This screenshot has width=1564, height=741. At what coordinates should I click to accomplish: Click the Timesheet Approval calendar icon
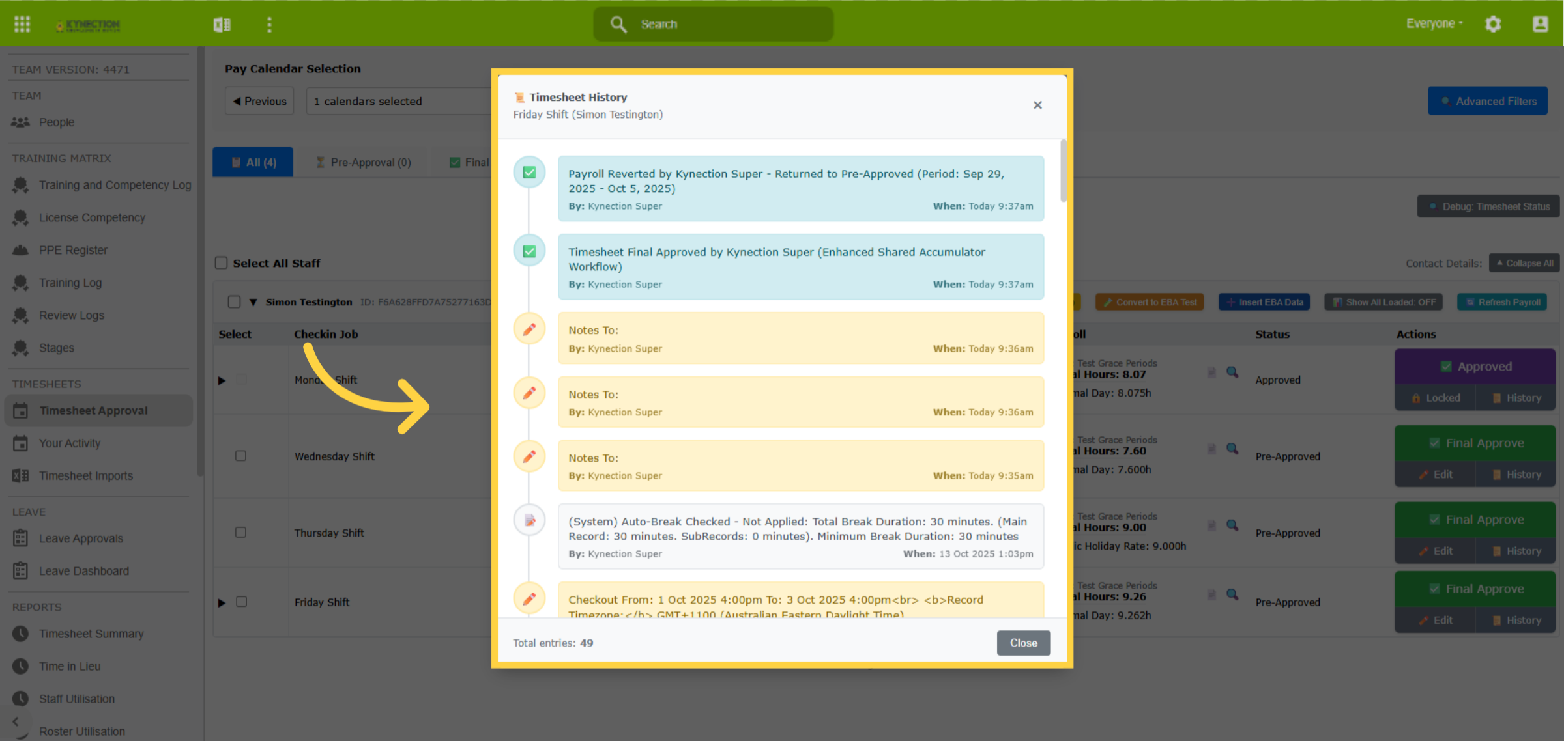click(21, 411)
